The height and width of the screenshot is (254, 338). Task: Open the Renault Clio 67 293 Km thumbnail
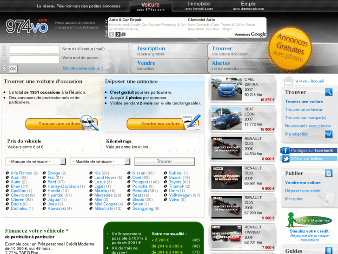(226, 207)
